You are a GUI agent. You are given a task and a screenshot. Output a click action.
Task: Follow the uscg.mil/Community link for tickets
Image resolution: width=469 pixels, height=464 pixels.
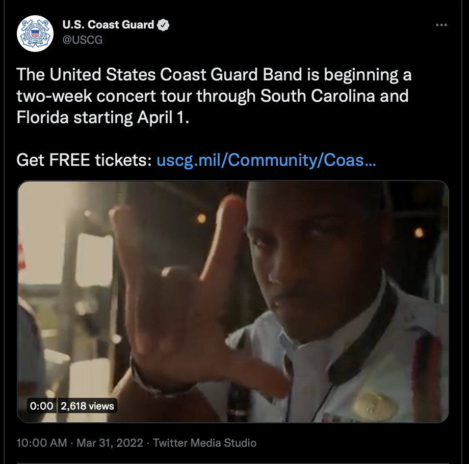pos(266,160)
